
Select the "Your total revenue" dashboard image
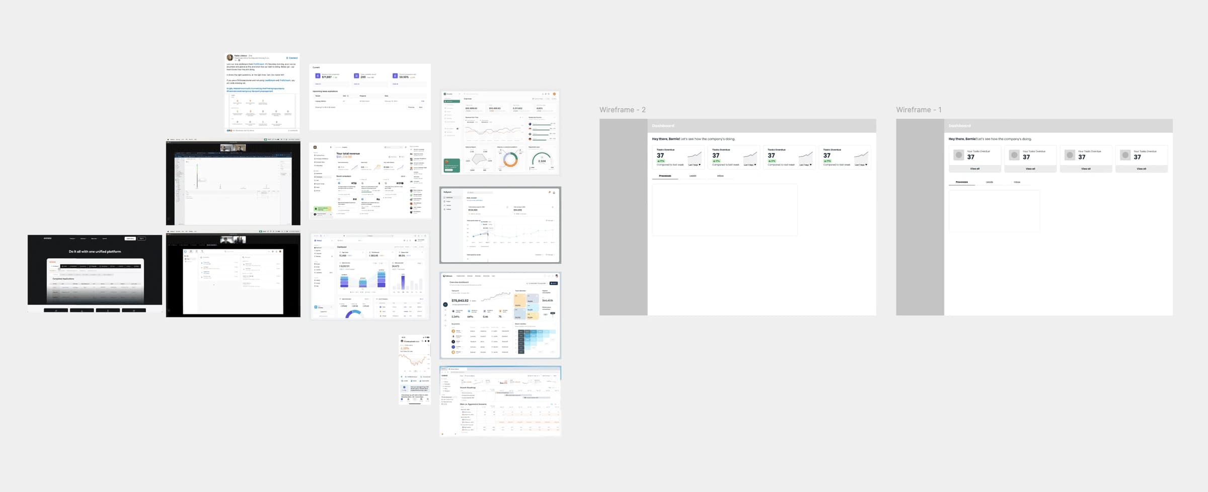tap(370, 181)
